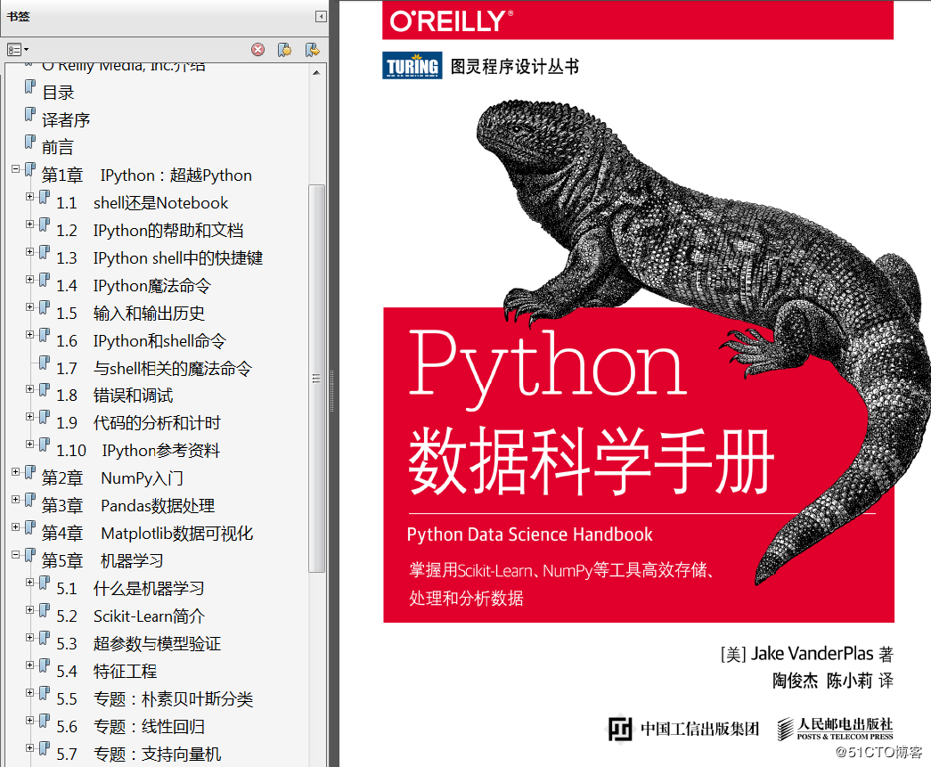This screenshot has height=767, width=931.
Task: Expand section 5.5 朴素贝叶斯分类
Action: coord(29,692)
